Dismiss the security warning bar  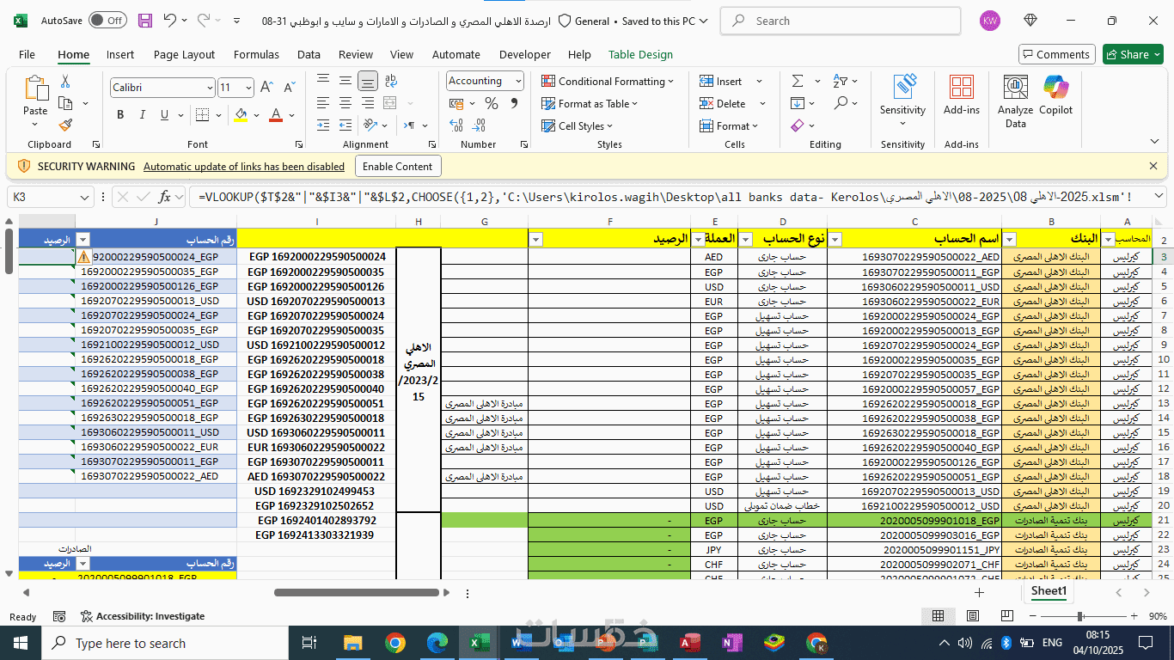tap(1153, 166)
